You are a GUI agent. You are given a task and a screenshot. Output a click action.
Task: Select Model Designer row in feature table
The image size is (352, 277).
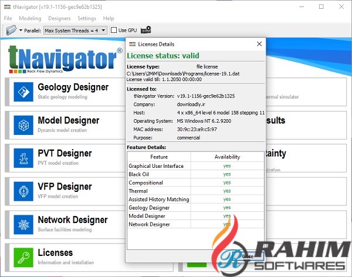pos(195,216)
